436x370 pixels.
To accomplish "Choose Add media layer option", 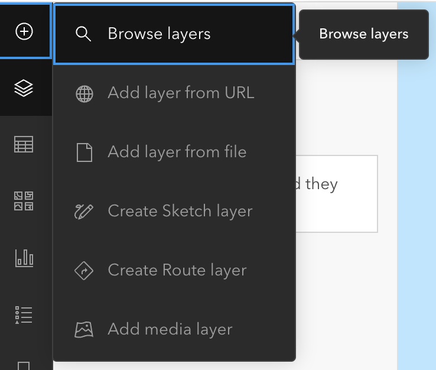I will pos(170,329).
